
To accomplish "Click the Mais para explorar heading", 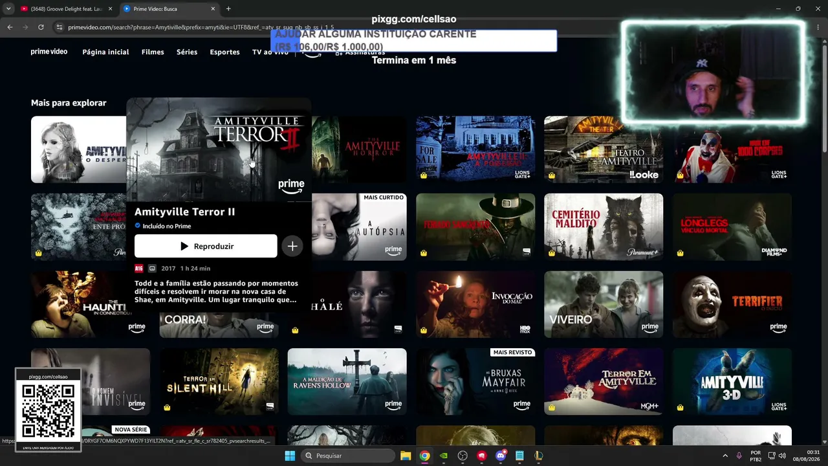I will point(69,103).
